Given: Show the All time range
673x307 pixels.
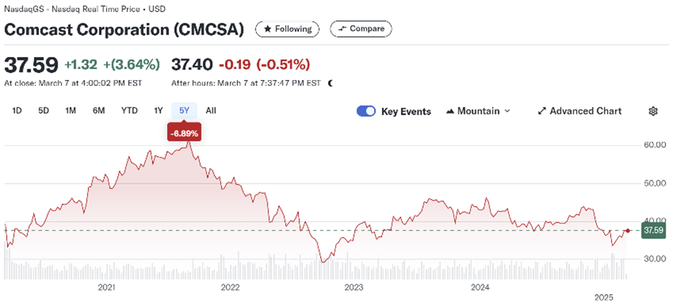Looking at the screenshot, I should point(211,110).
